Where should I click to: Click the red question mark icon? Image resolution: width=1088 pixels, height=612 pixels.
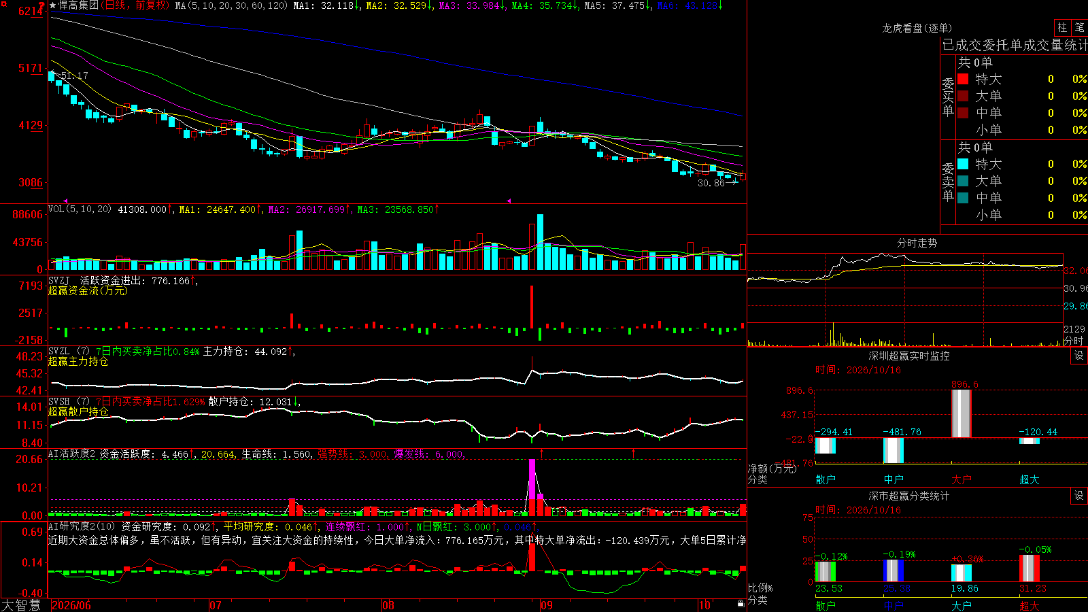pyautogui.click(x=41, y=5)
